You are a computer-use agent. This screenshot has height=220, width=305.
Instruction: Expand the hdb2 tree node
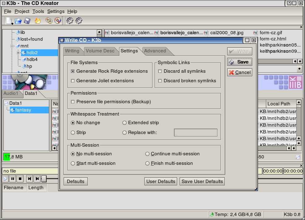click(x=18, y=53)
